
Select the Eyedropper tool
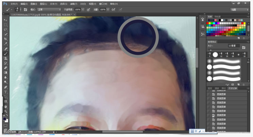point(5,44)
